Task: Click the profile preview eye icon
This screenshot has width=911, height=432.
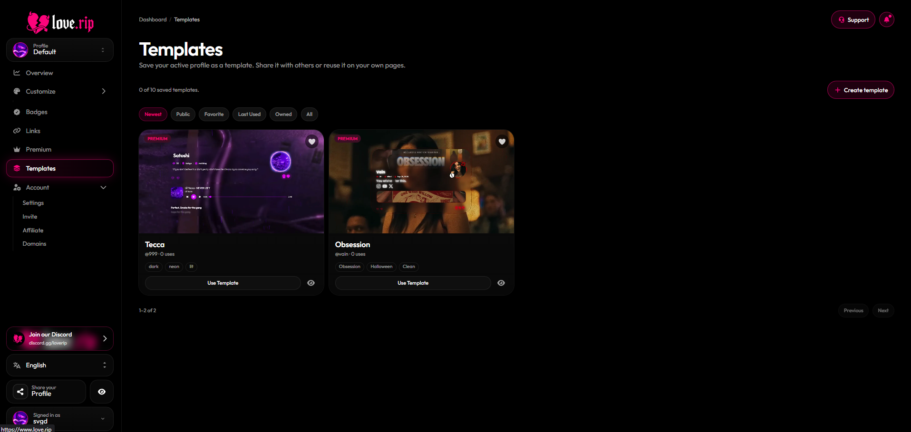Action: 102,392
